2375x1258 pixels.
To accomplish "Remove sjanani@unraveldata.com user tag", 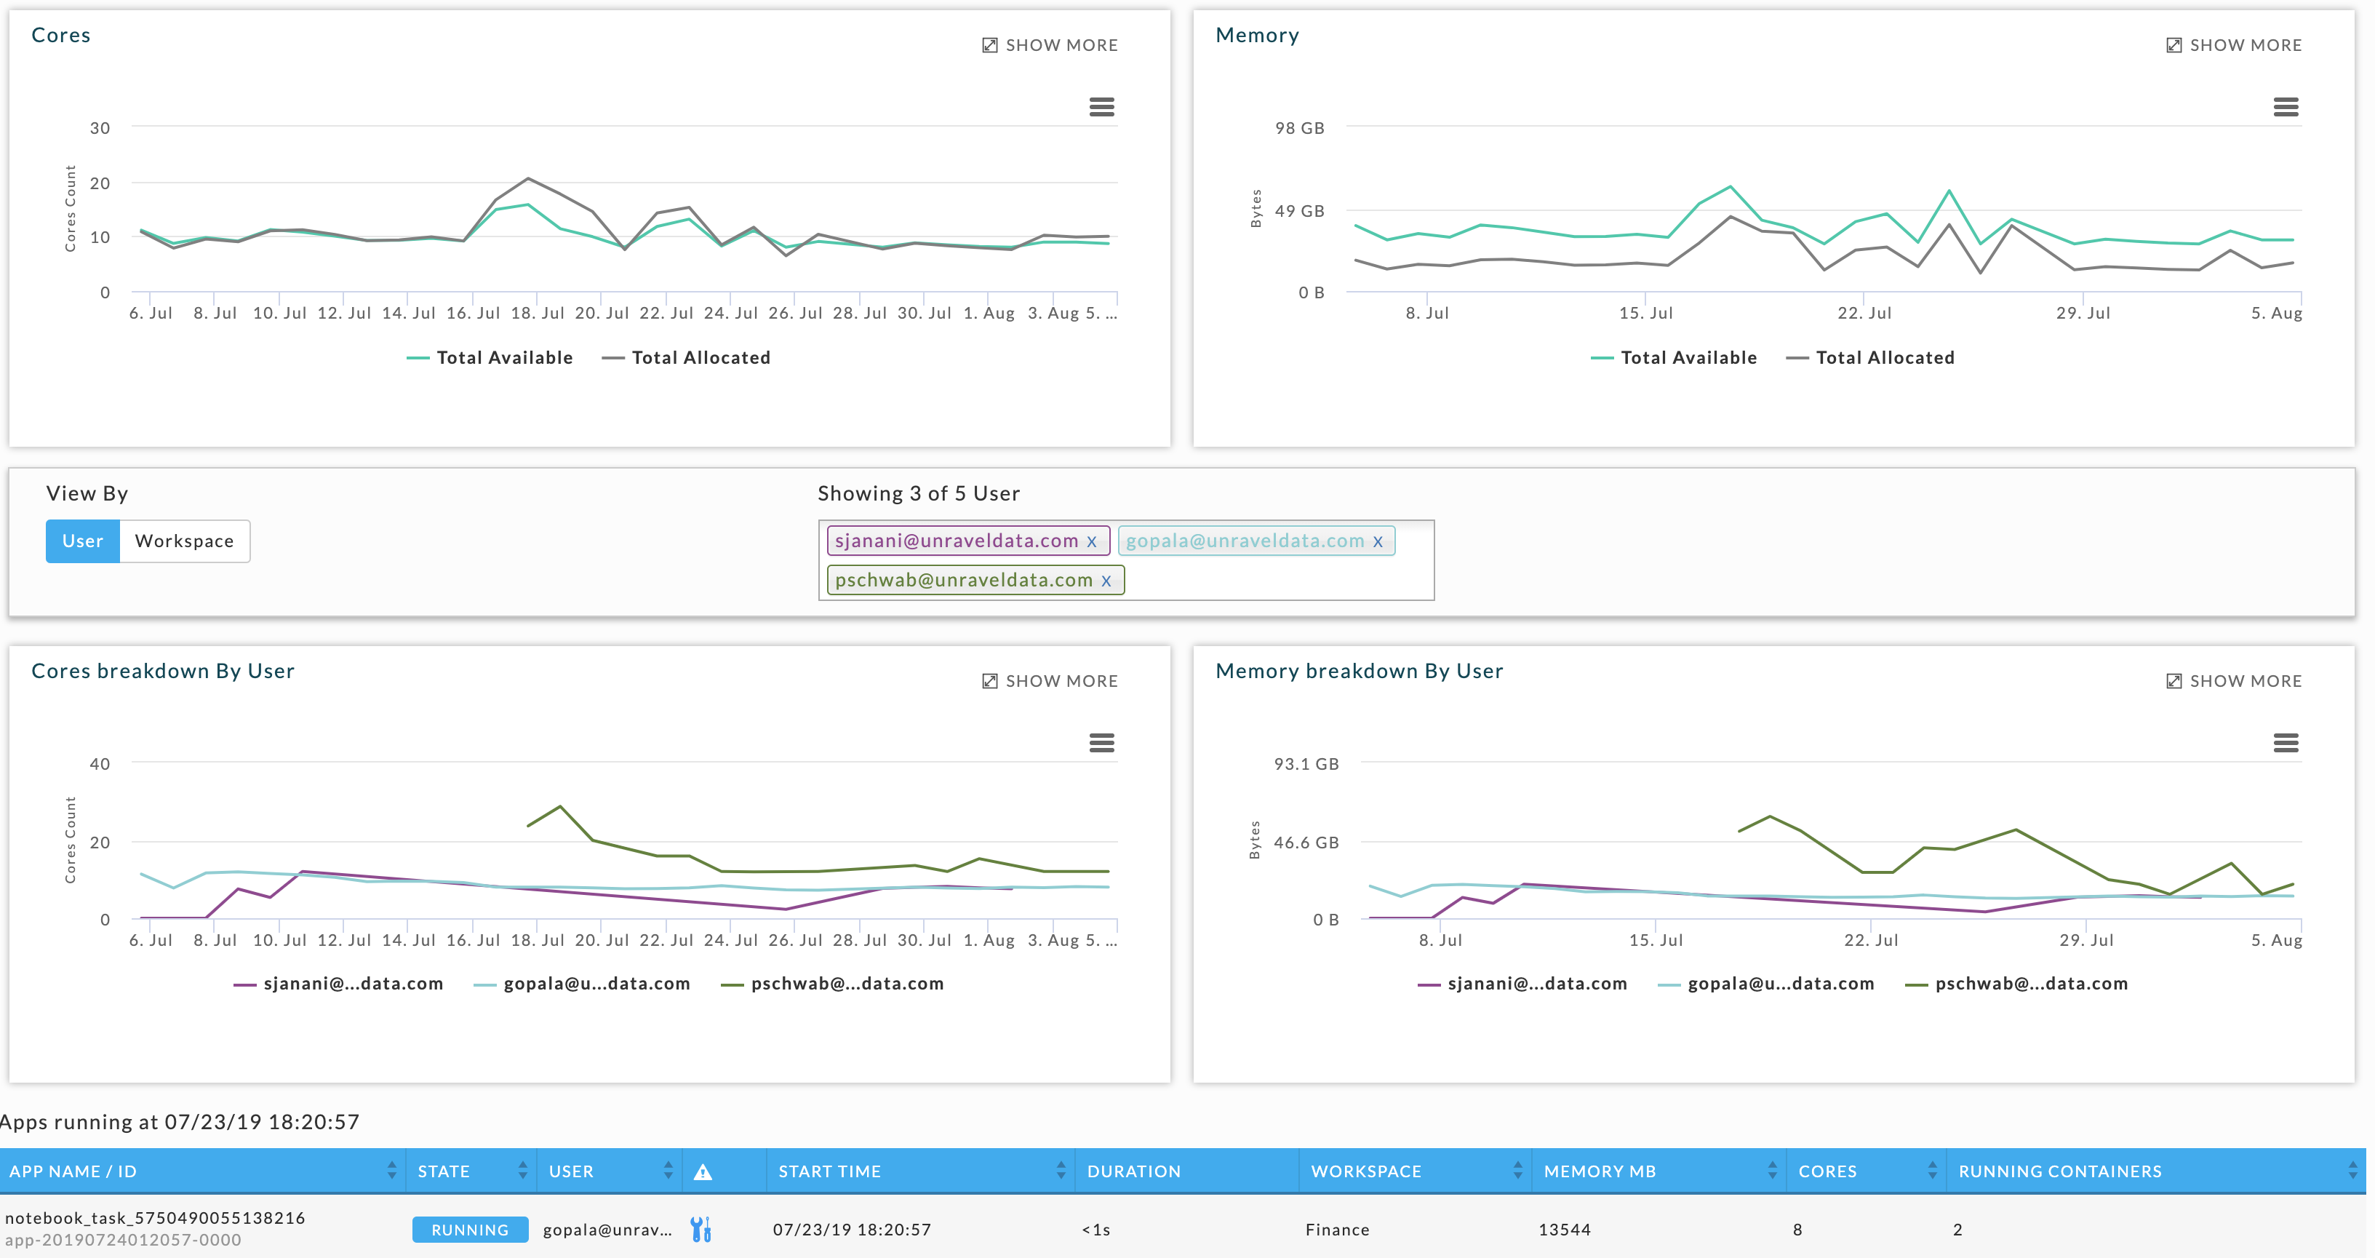I will pos(1092,541).
